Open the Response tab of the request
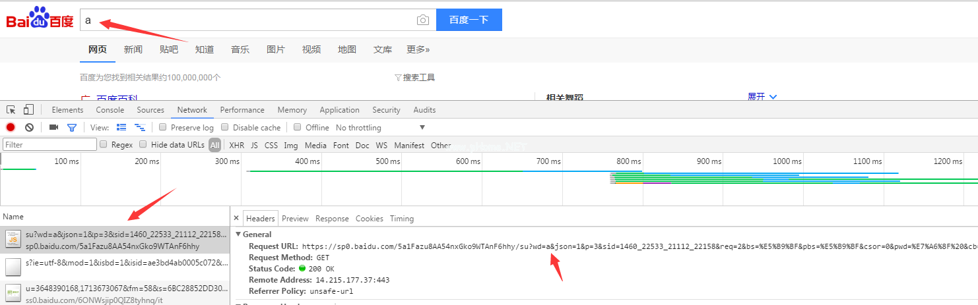The width and height of the screenshot is (978, 305). (x=332, y=218)
